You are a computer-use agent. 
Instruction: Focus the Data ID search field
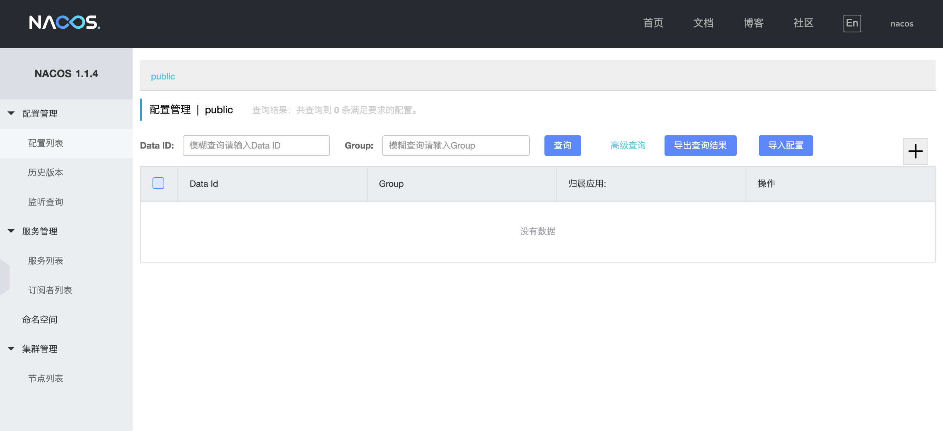256,146
